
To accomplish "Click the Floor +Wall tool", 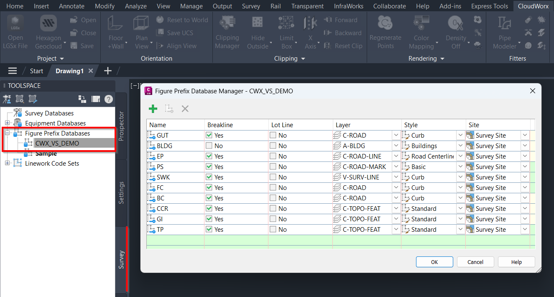I will (116, 33).
